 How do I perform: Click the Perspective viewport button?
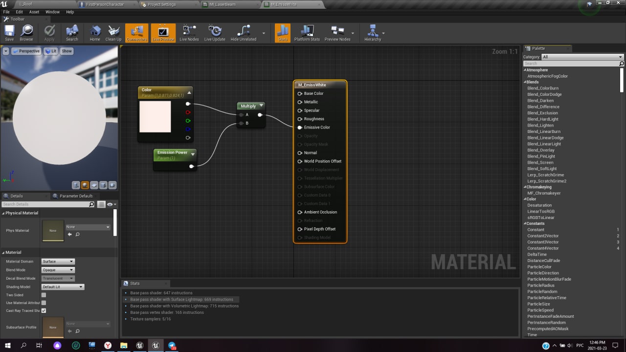pyautogui.click(x=26, y=51)
